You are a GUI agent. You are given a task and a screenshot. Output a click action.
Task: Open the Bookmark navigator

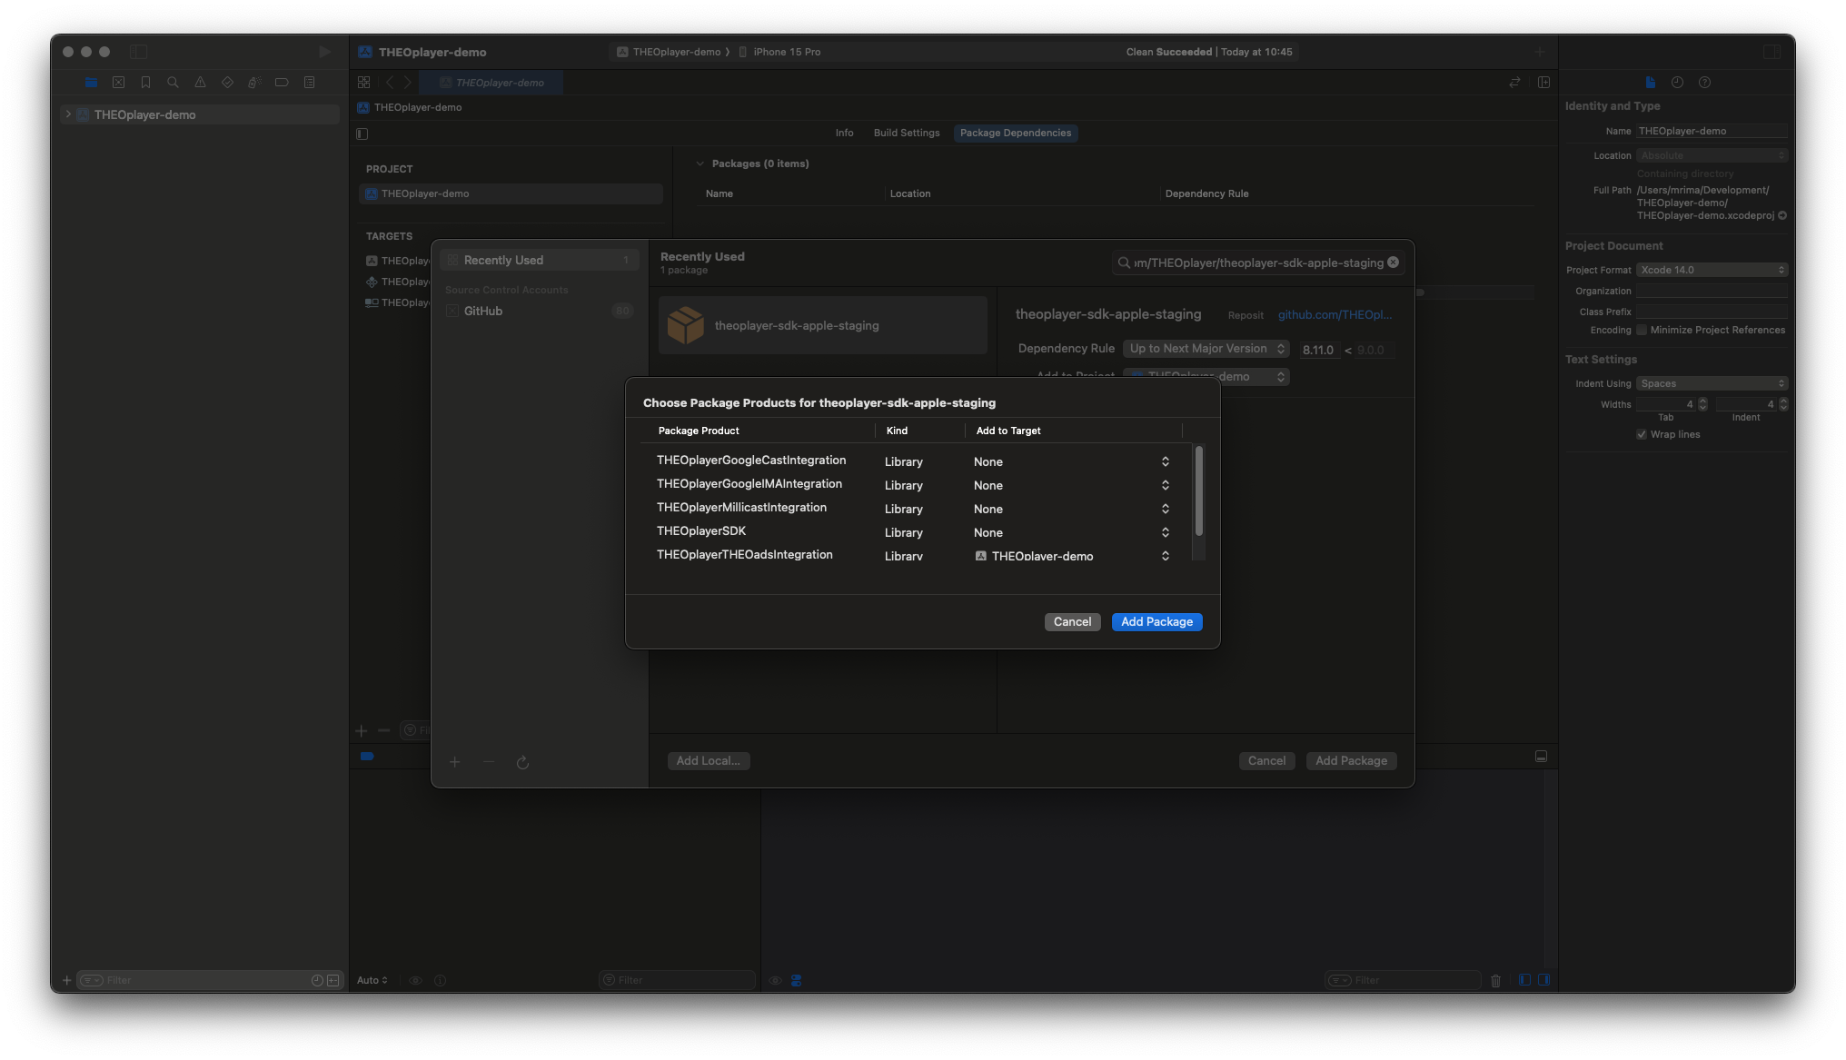point(146,82)
